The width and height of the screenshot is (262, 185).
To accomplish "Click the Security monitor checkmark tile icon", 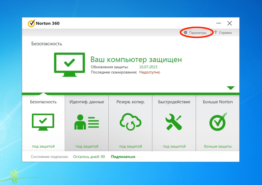I will click(x=43, y=122).
